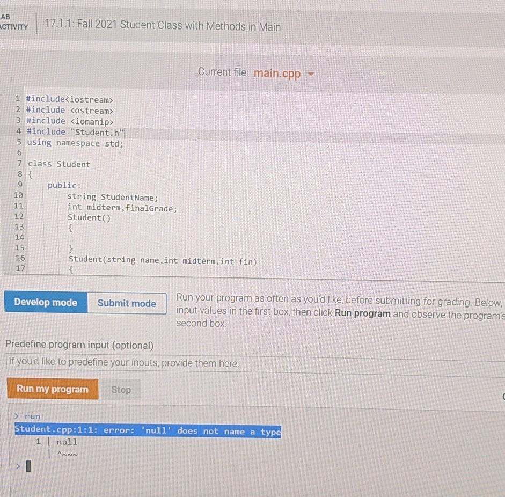This screenshot has width=505, height=497.
Task: Click the 'Predefine program input (optional)' label
Action: pos(79,345)
